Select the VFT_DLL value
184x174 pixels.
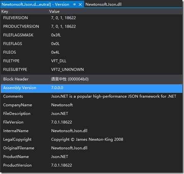tap(59, 61)
